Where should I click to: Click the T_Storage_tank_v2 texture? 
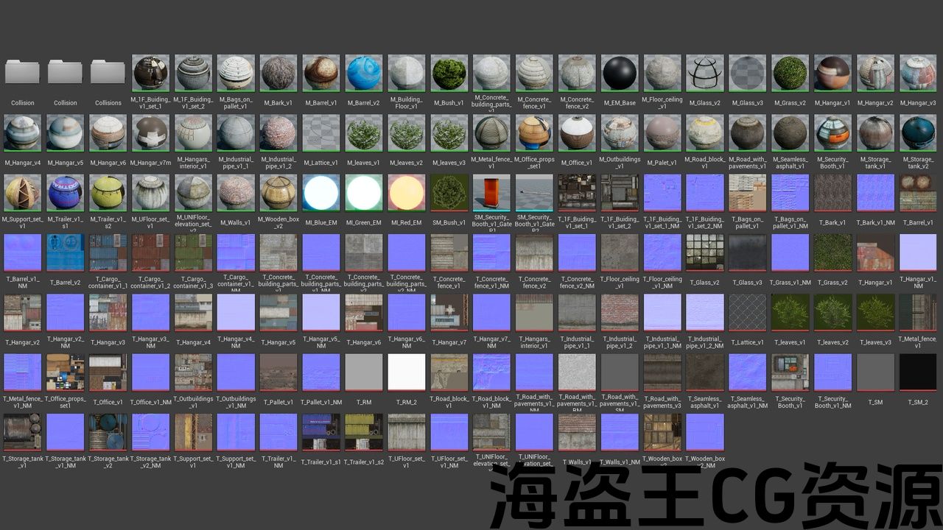pos(108,432)
